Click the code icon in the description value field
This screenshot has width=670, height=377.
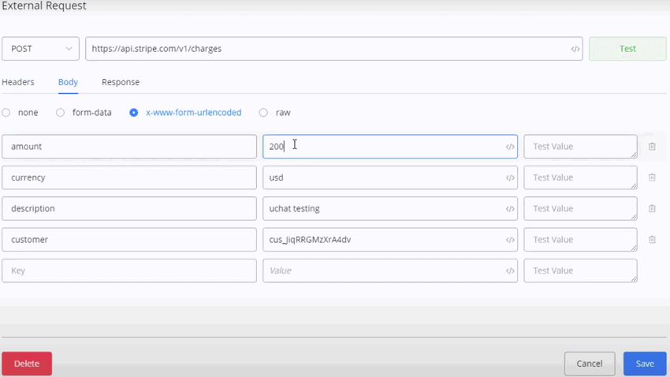(x=510, y=209)
